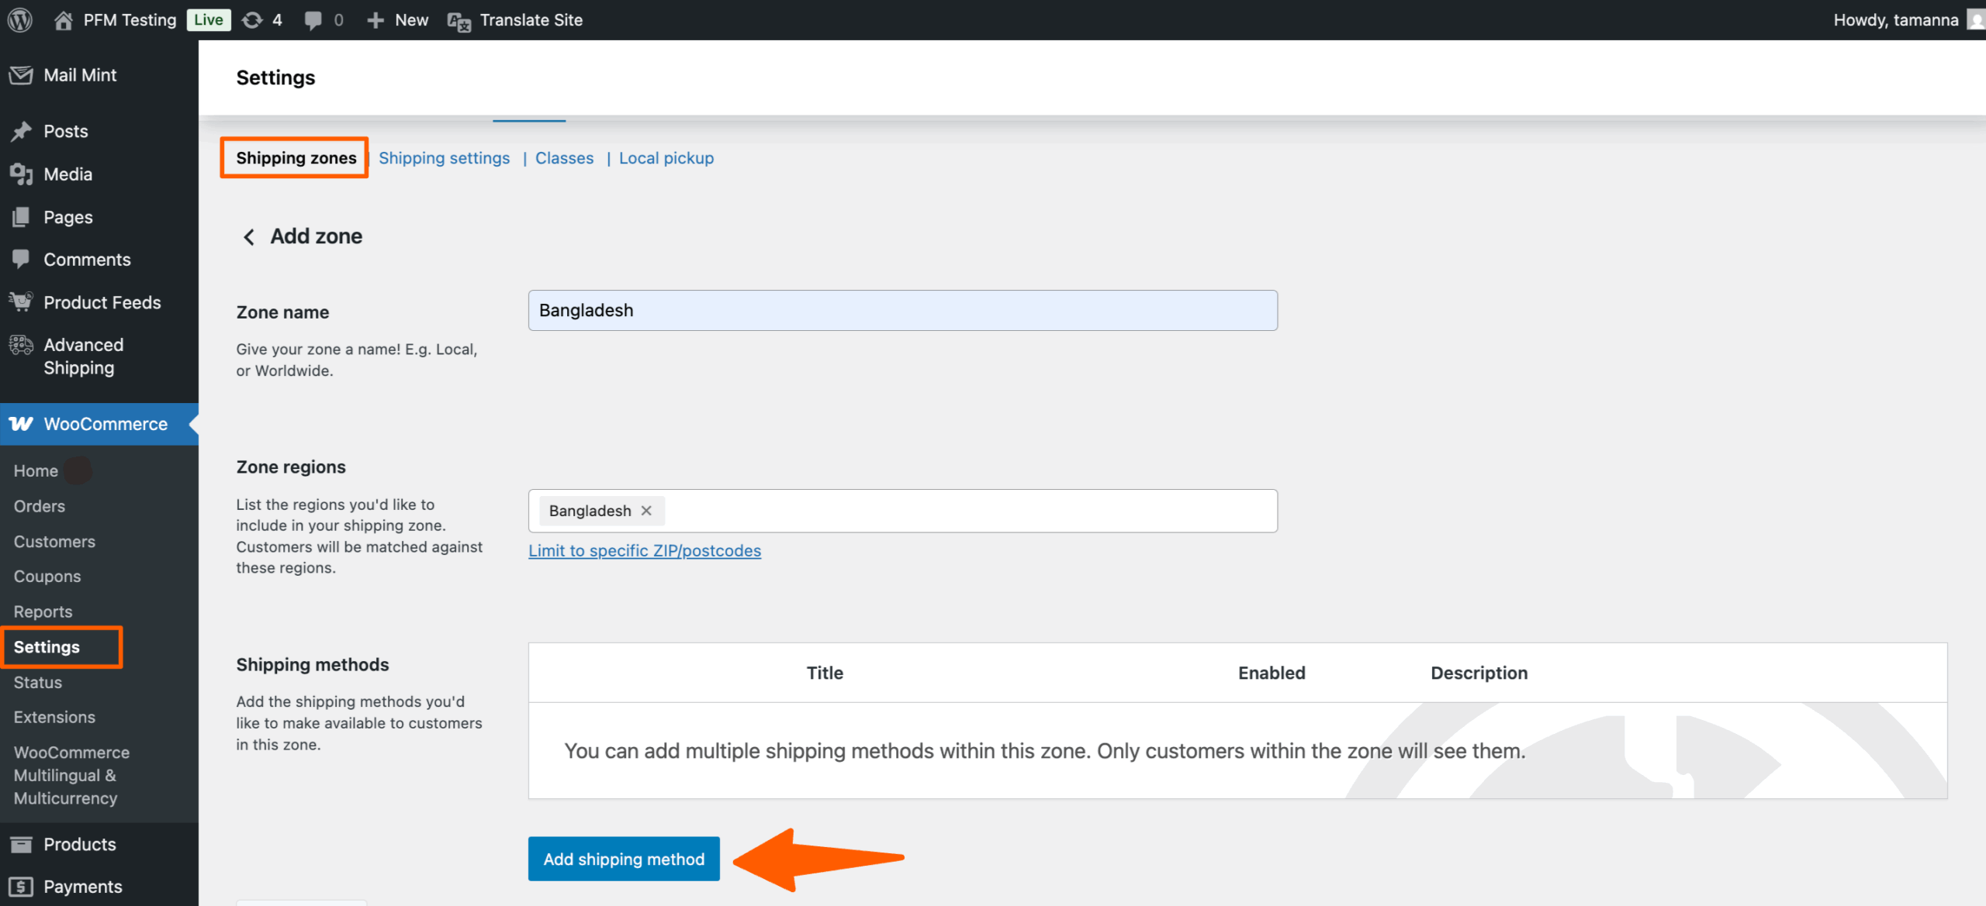Click the Product Feeds cart icon

coord(21,301)
